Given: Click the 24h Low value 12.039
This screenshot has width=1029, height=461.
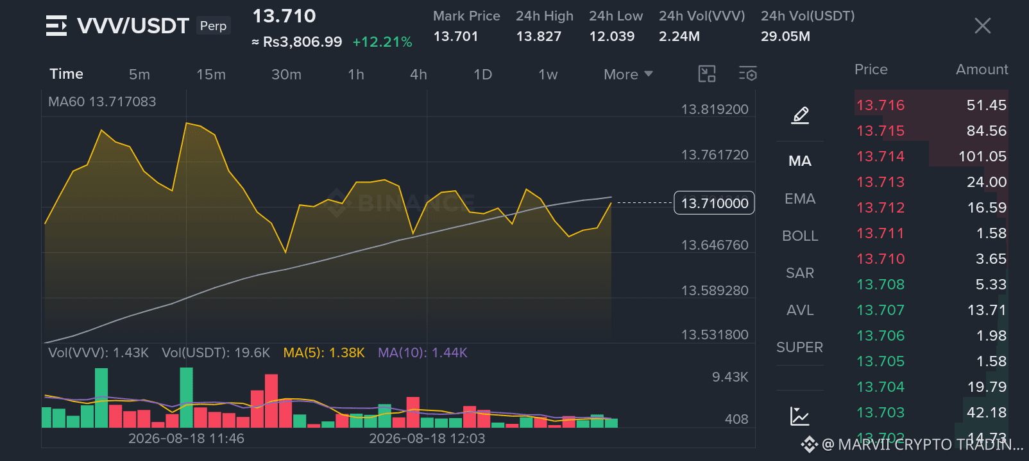Looking at the screenshot, I should pos(611,36).
